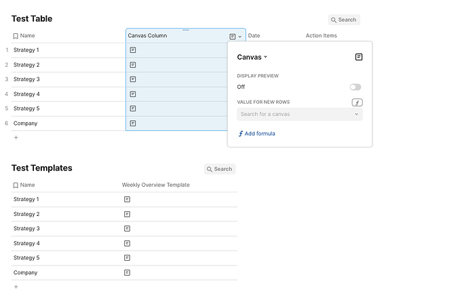468x296 pixels.
Task: Click the formula icon beside Value for New Rows
Action: [x=357, y=103]
